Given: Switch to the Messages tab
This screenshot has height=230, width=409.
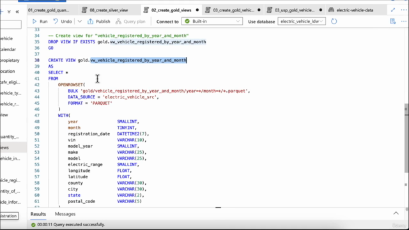Looking at the screenshot, I should coord(65,214).
